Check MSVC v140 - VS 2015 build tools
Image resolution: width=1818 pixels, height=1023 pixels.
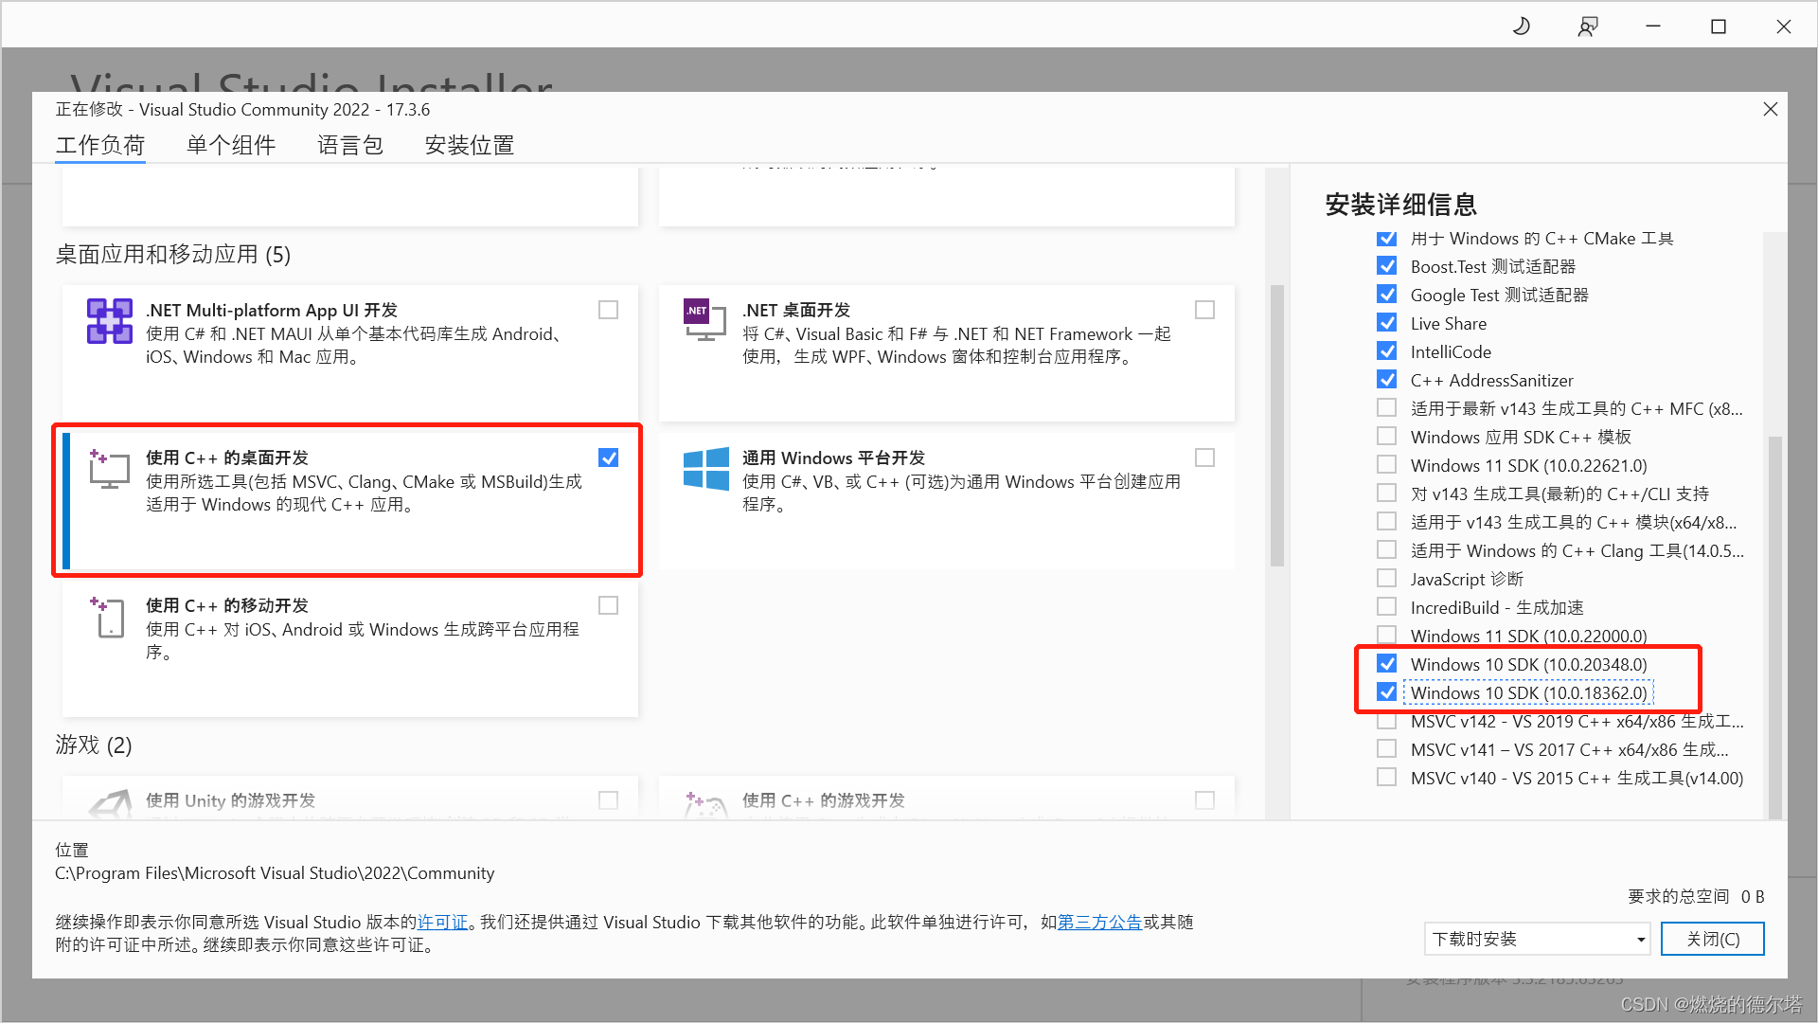1387,778
